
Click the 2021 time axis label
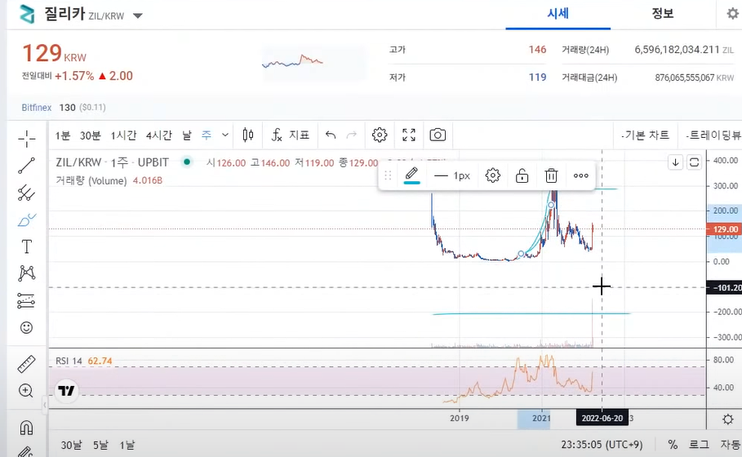pyautogui.click(x=541, y=418)
